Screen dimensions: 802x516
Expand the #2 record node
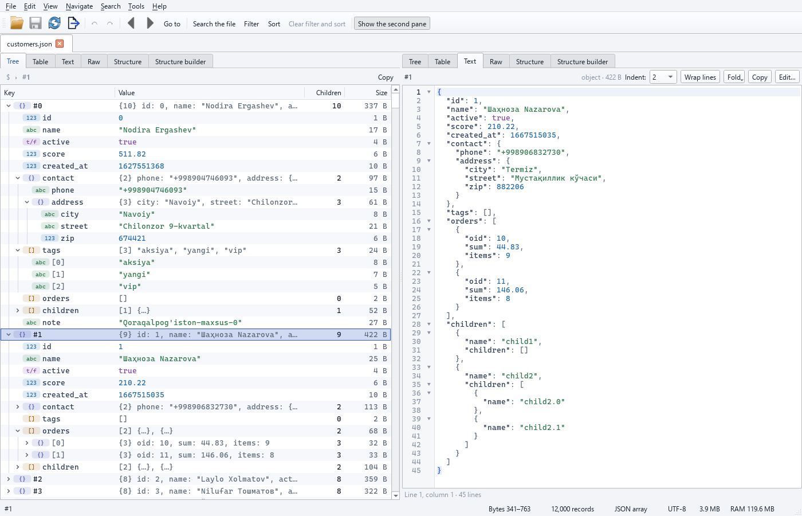coord(9,479)
